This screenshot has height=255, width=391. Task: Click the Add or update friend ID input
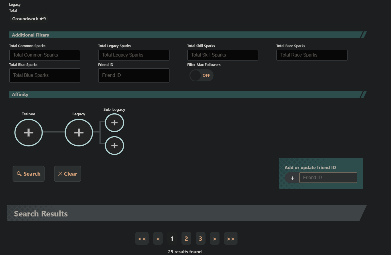pyautogui.click(x=328, y=178)
